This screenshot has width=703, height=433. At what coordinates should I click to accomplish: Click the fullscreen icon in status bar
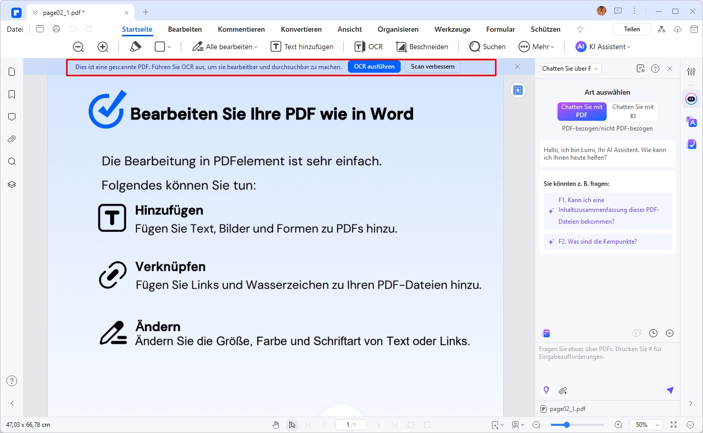pyautogui.click(x=674, y=425)
